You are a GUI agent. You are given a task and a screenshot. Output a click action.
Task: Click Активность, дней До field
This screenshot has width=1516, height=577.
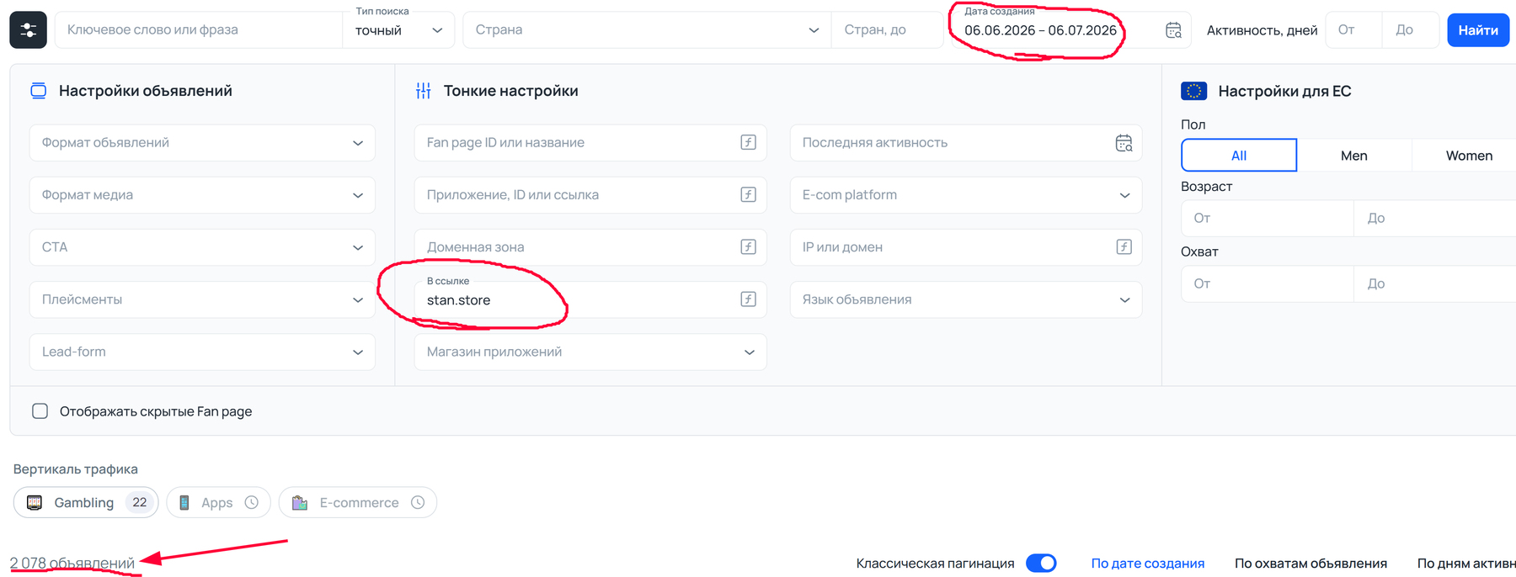[1410, 30]
